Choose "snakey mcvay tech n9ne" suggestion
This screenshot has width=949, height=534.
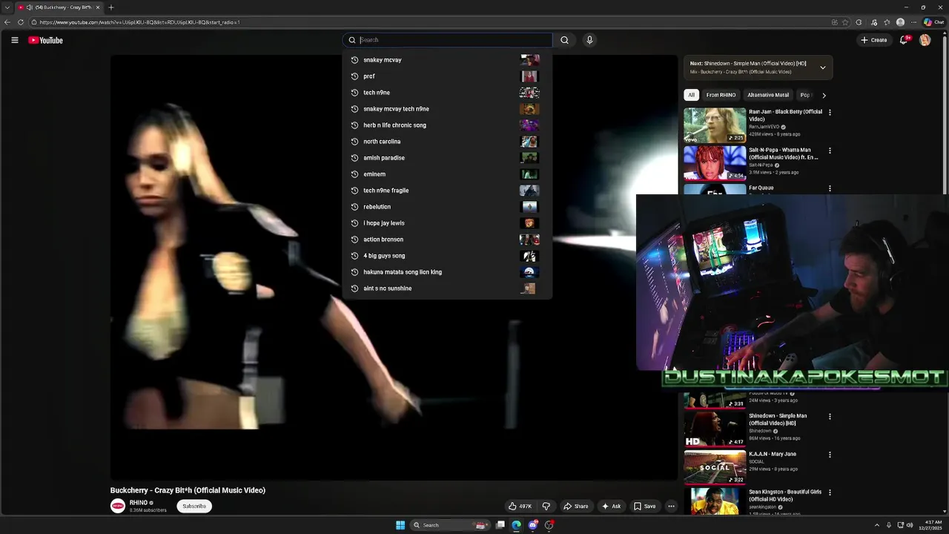point(447,109)
